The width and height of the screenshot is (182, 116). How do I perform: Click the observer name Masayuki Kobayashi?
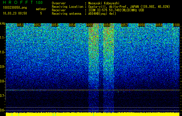tap(104, 3)
